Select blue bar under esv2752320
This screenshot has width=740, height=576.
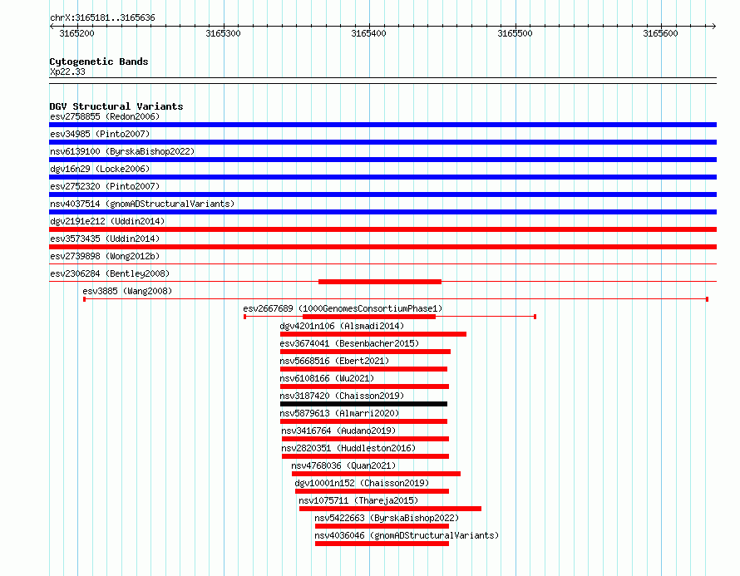[382, 194]
